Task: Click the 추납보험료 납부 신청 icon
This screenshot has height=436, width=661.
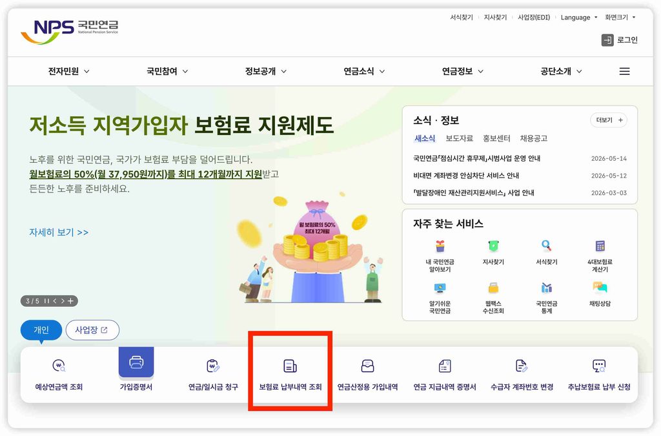Action: tap(599, 366)
